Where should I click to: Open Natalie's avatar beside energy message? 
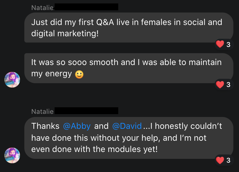pos(12,80)
